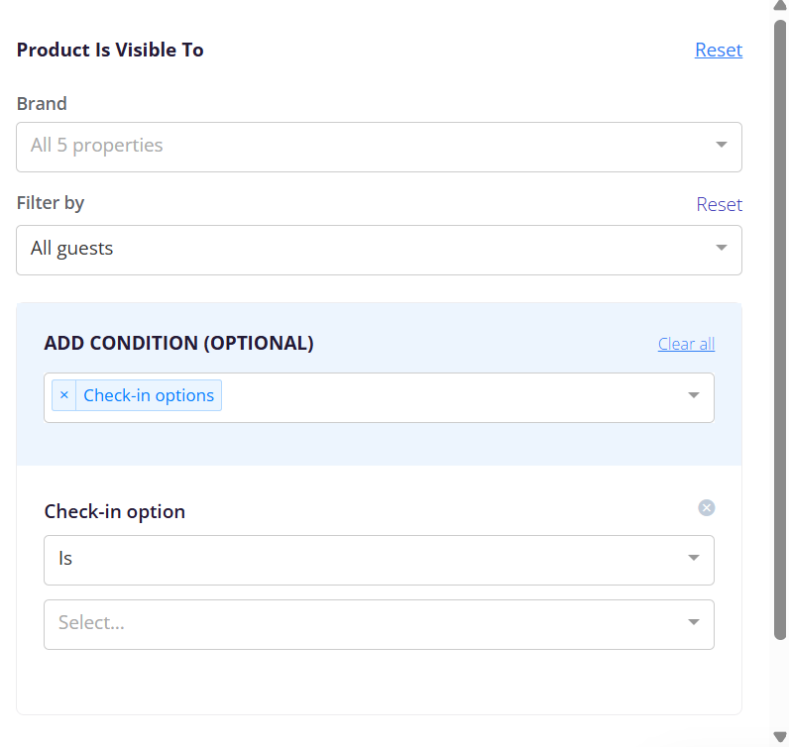789x747 pixels.
Task: Remove the Check-in options tag
Action: (63, 395)
